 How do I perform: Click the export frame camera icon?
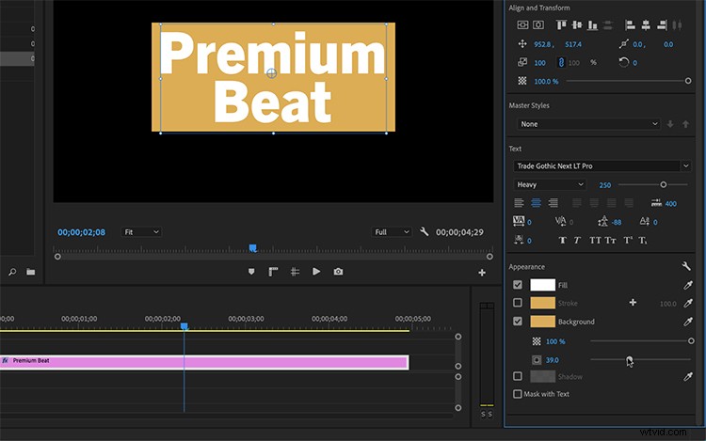pos(338,272)
